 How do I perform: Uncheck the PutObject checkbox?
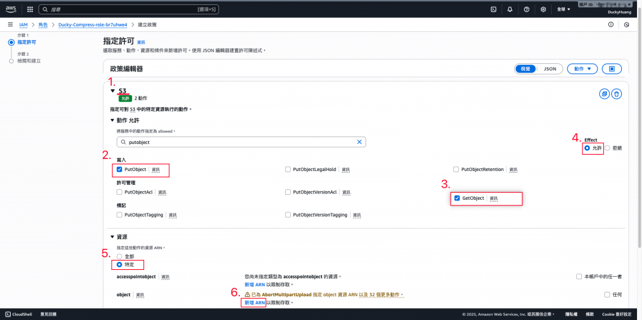(x=120, y=170)
